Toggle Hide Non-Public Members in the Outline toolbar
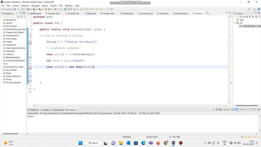This screenshot has width=261, height=147. 253,17
